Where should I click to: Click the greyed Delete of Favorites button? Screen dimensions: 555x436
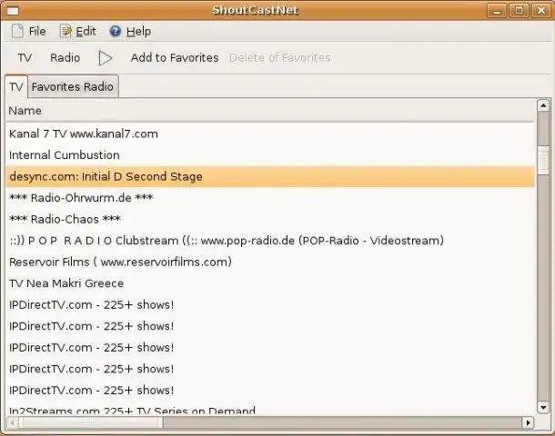point(279,57)
